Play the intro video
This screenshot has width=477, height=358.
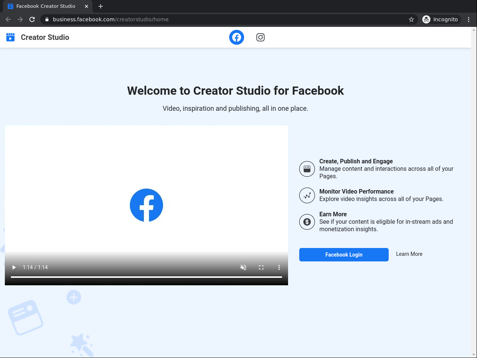pyautogui.click(x=14, y=267)
